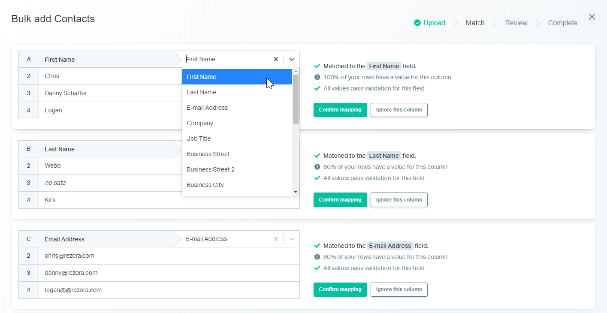Open the E-mail Address field dropdown arrow
The height and width of the screenshot is (313, 607).
pyautogui.click(x=292, y=239)
